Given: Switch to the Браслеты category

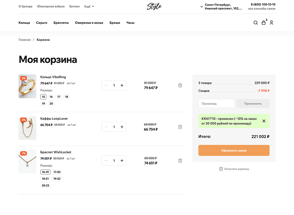Looking at the screenshot, I should click(x=61, y=23).
